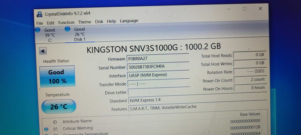
Task: Click raw value 000000000012B
Action: (245, 127)
